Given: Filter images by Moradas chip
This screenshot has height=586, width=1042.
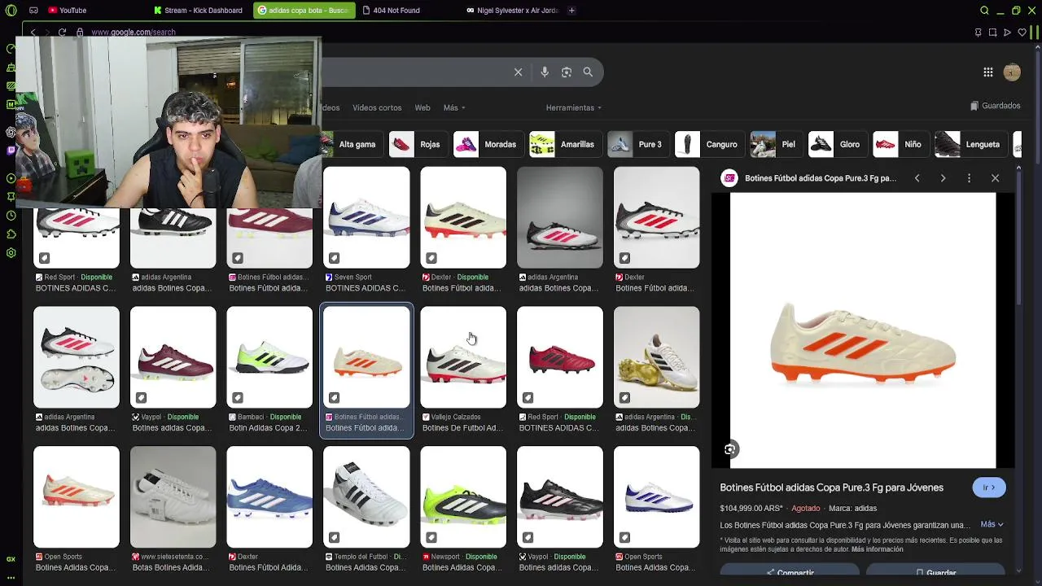Looking at the screenshot, I should click(487, 144).
